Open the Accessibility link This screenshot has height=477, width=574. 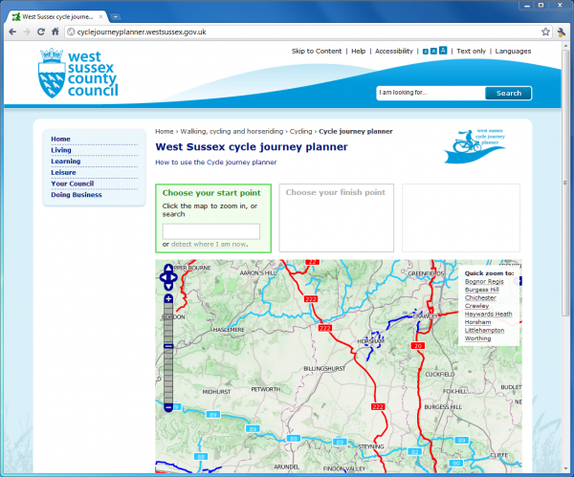click(x=394, y=52)
